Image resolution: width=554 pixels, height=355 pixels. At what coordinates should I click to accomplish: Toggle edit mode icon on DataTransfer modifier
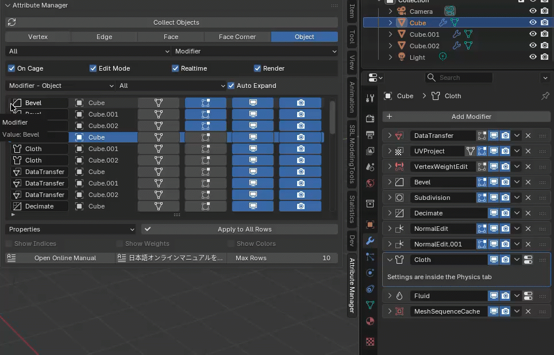[x=482, y=136]
